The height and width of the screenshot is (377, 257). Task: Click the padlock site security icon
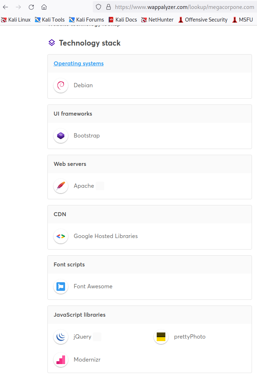point(108,7)
